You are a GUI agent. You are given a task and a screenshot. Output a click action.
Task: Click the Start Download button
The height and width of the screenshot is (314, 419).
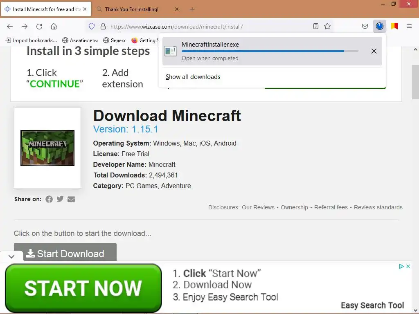coord(65,252)
